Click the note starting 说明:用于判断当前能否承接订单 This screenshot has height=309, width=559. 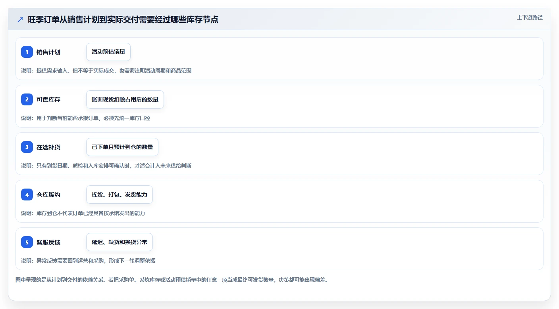[x=86, y=118]
